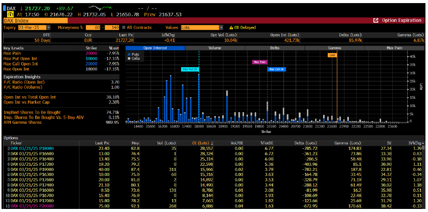Edit the Moneyness upper bound field 140
Screen dimensions: 428x212
tap(112, 28)
